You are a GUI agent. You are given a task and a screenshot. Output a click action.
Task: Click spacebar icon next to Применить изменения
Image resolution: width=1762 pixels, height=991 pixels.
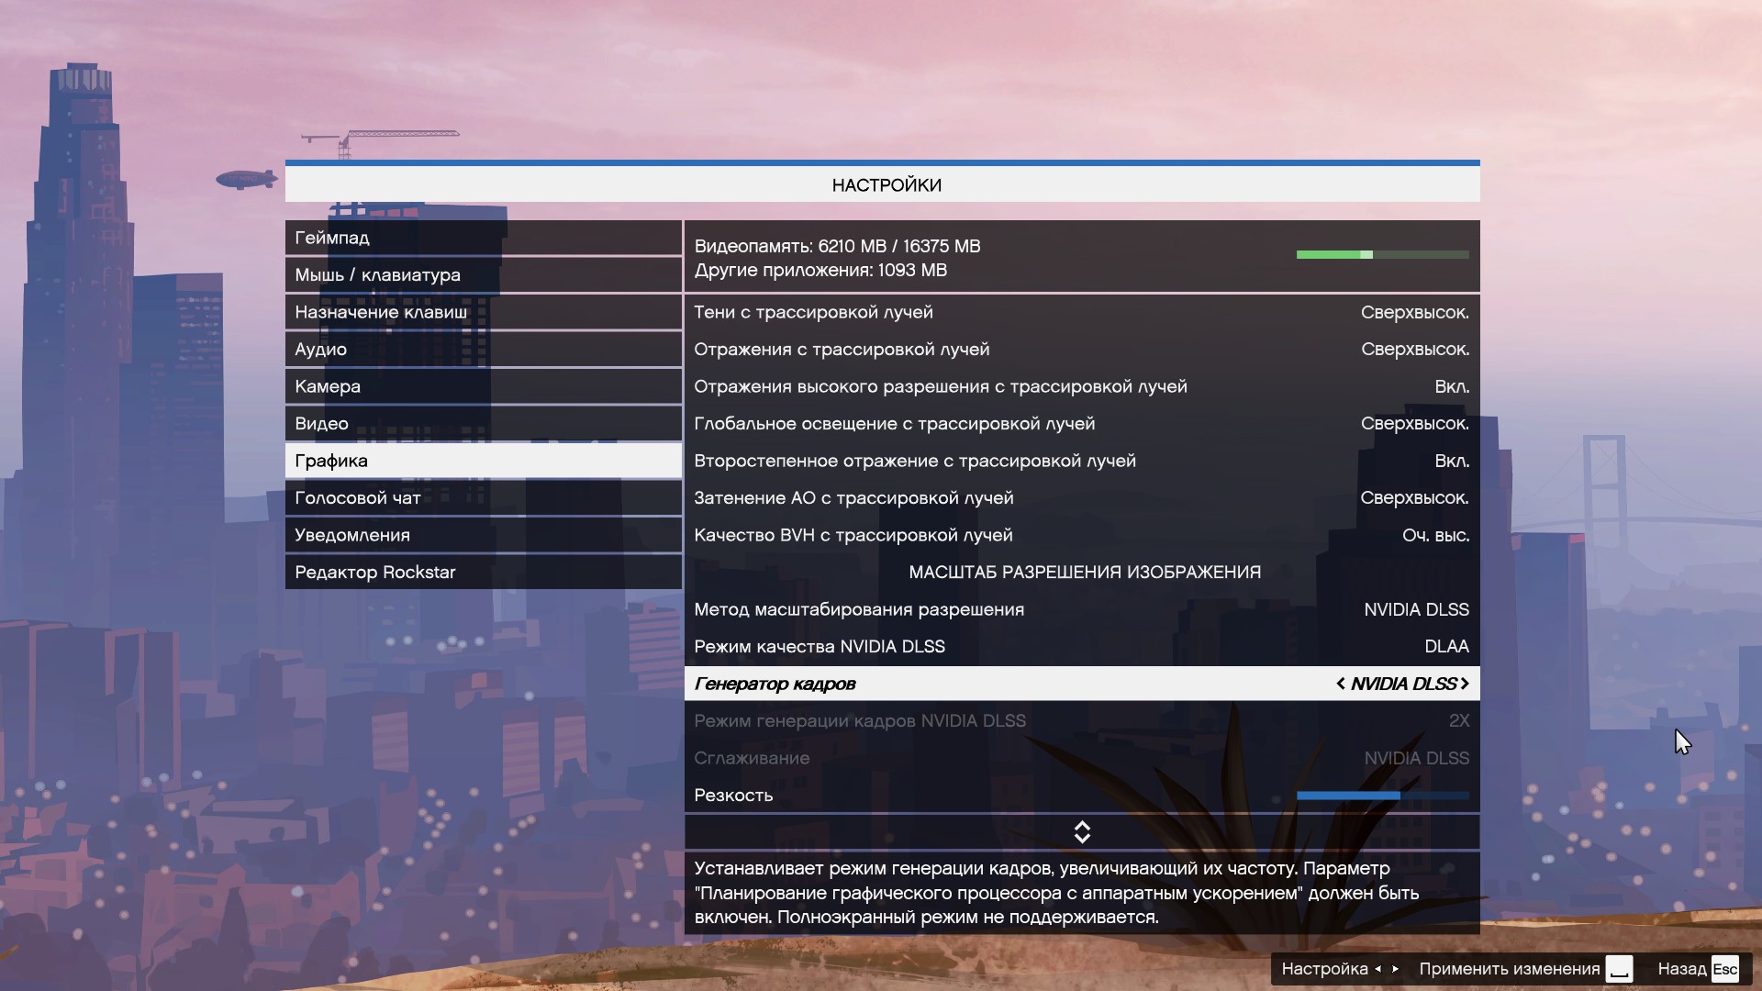pos(1620,969)
